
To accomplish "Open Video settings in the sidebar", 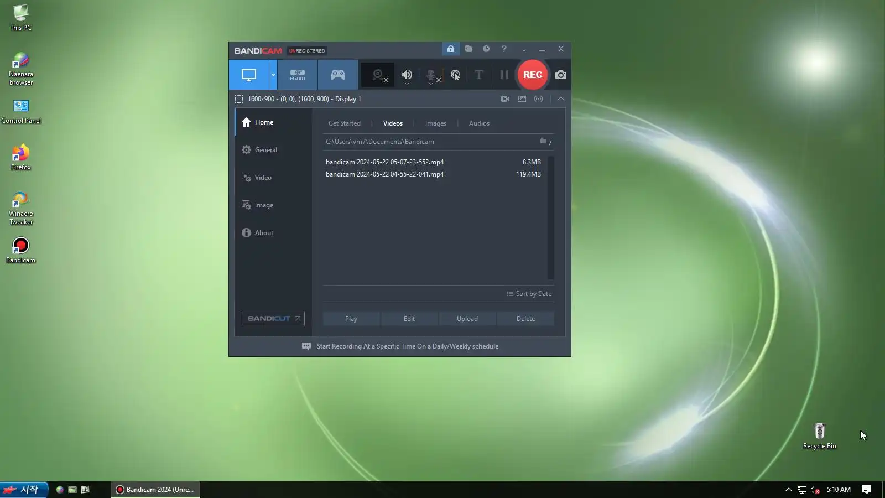I will [273, 178].
